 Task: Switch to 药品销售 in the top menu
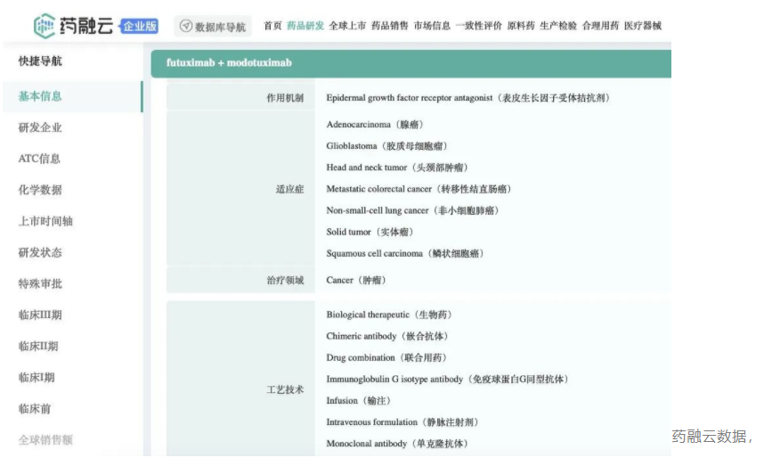(389, 26)
